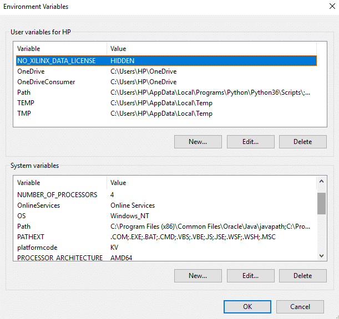Select the NUMBER_OF_PROCESSORS system variable
The image size is (339, 319).
coord(57,195)
